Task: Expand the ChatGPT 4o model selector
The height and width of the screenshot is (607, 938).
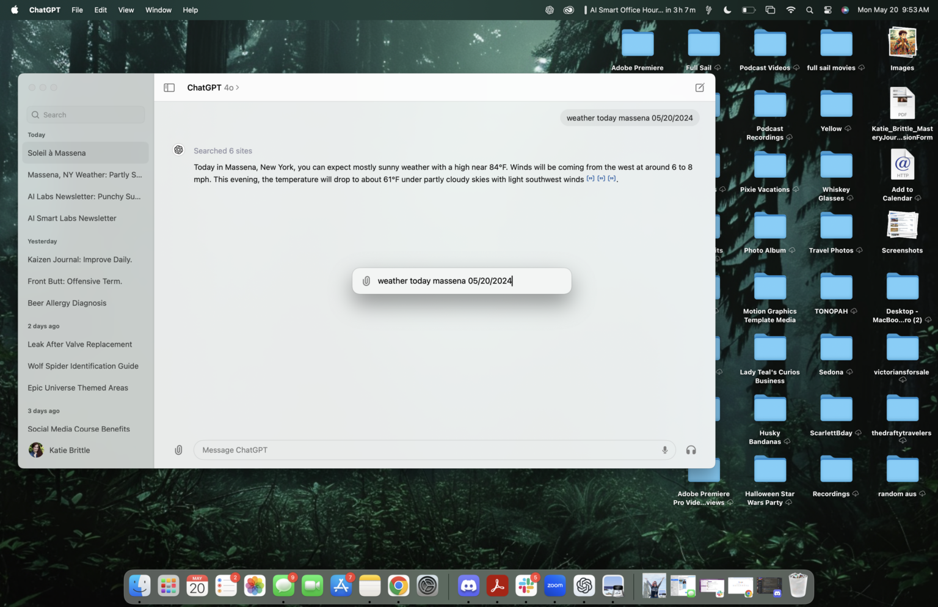Action: coord(213,87)
